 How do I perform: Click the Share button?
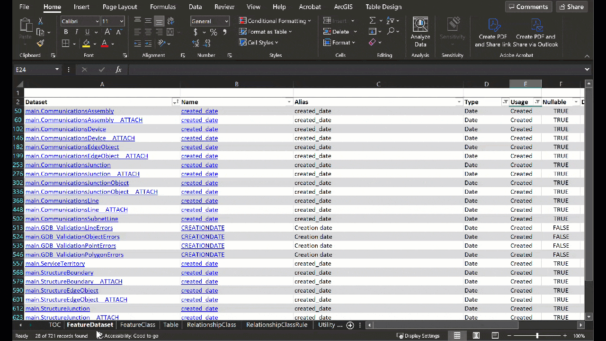click(571, 7)
